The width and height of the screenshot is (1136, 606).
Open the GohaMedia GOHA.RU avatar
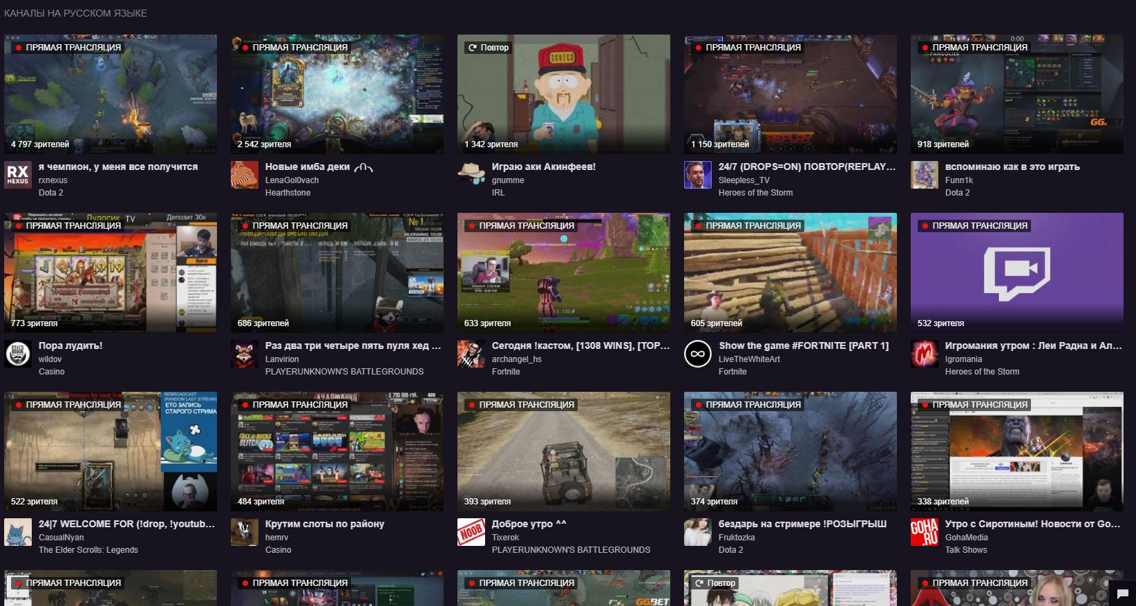pyautogui.click(x=925, y=532)
